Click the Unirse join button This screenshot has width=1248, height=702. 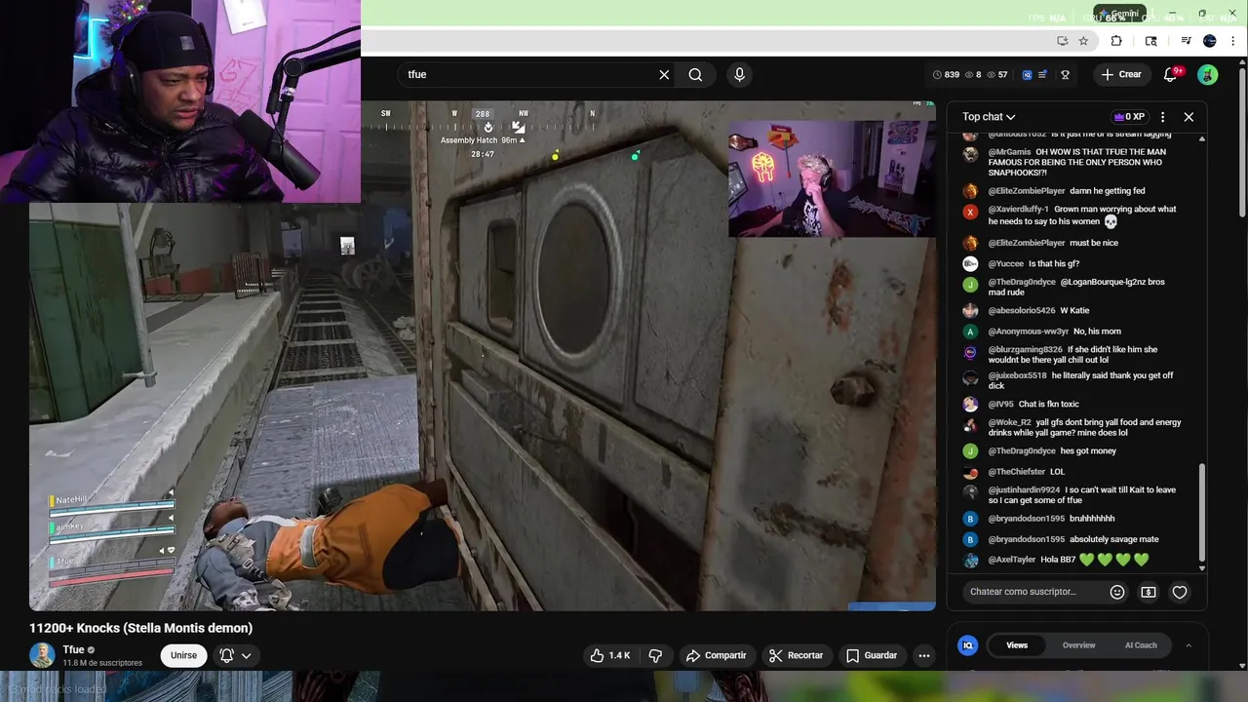point(183,655)
